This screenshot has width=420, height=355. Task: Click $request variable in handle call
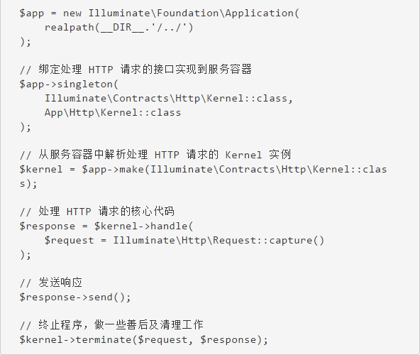[x=69, y=240]
